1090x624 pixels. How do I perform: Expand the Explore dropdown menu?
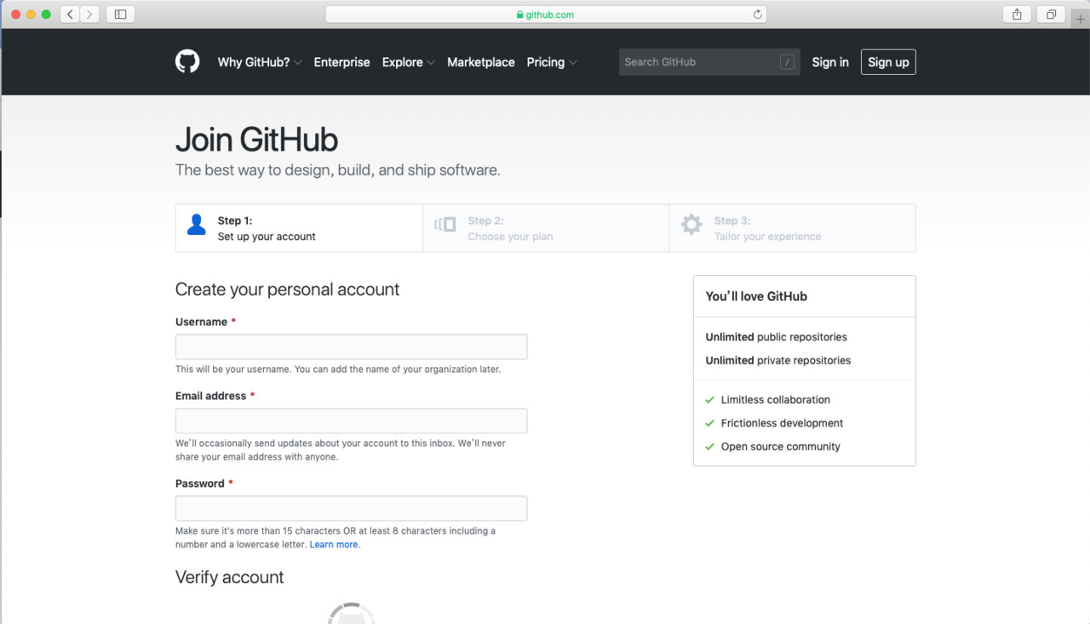point(409,62)
